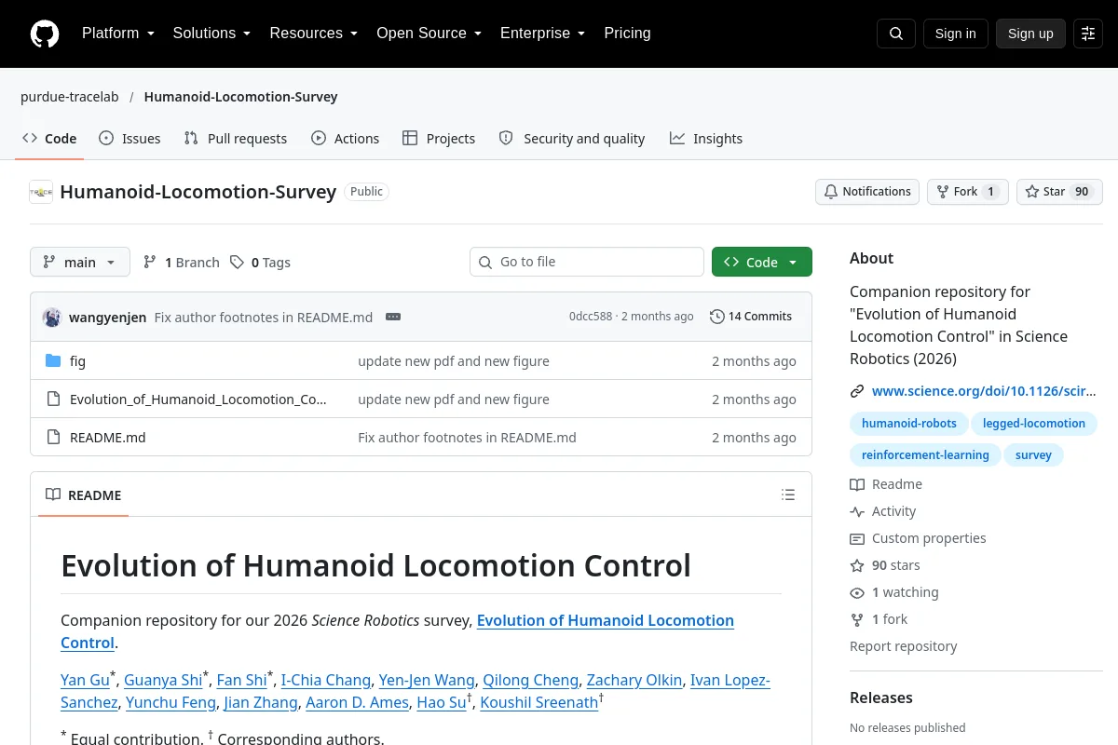Expand the Open Source menu
Viewport: 1118px width, 745px height.
[429, 34]
